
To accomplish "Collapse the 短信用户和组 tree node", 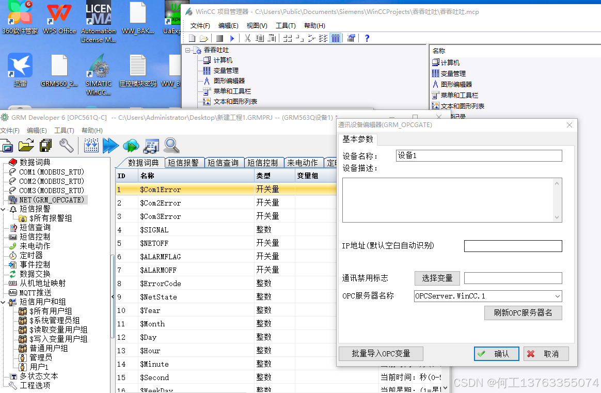I will pos(4,303).
